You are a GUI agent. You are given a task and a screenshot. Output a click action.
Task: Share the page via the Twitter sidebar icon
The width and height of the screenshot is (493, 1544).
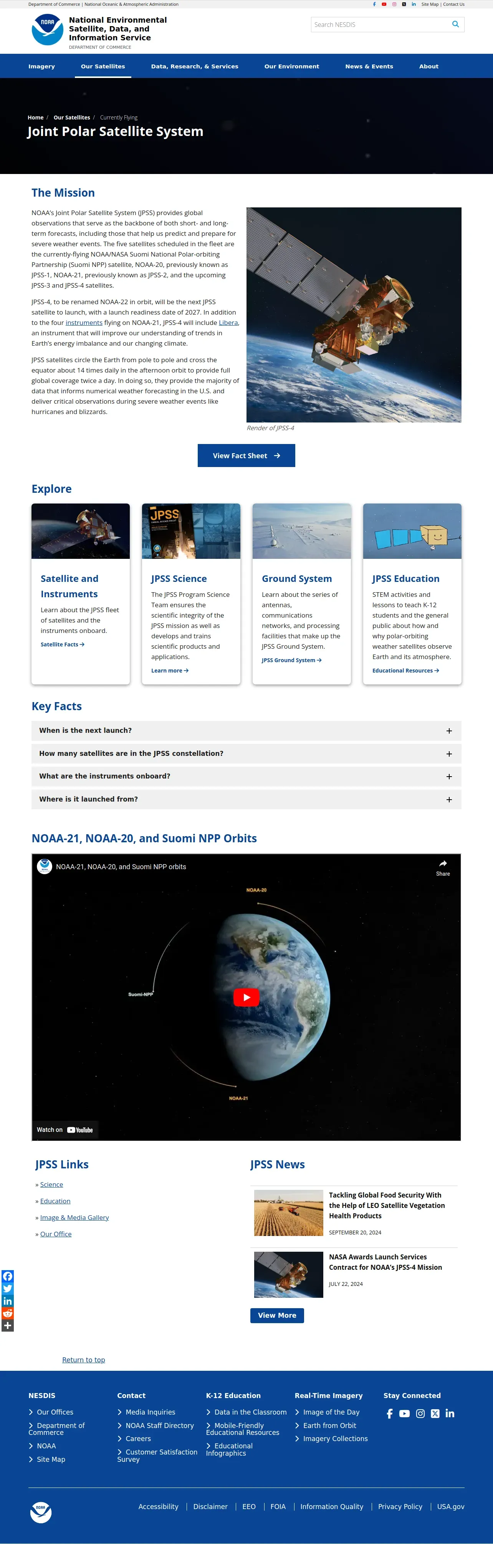tap(7, 1289)
